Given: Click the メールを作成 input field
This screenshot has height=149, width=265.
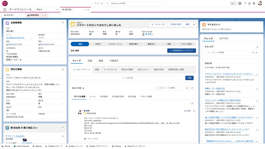Looking at the screenshot, I should [128, 78].
